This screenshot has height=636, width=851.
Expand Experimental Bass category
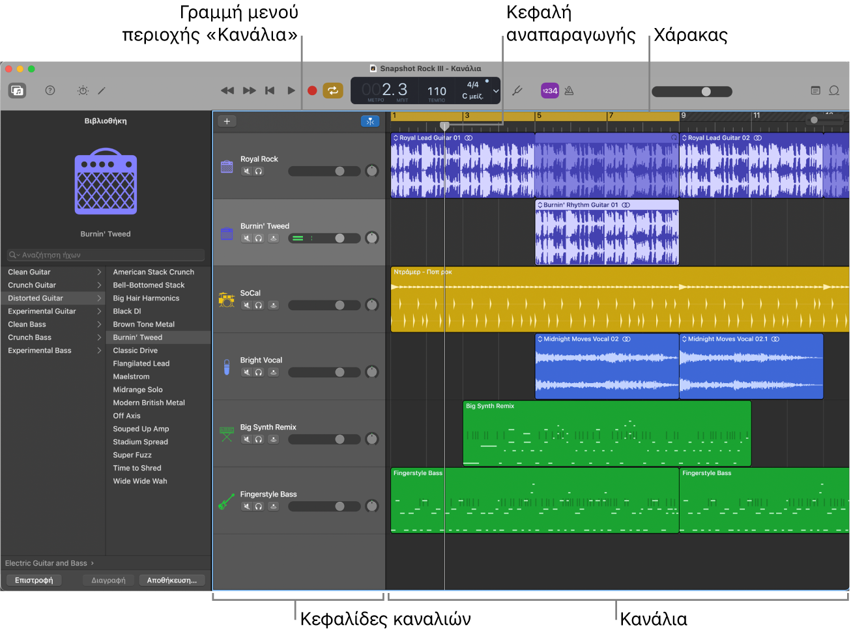point(99,350)
